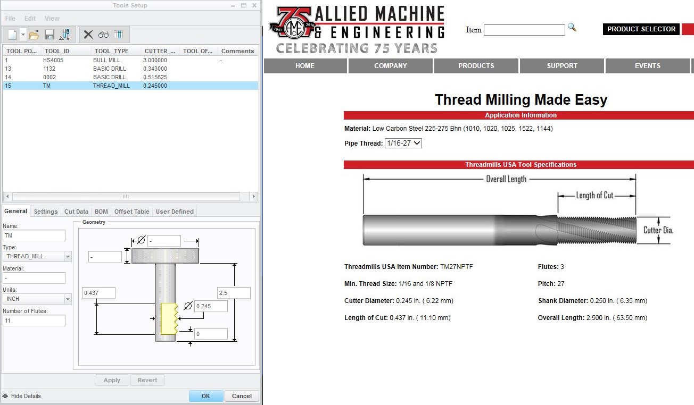The width and height of the screenshot is (694, 405).
Task: Open the File menu in Tools Setup
Action: (x=10, y=19)
